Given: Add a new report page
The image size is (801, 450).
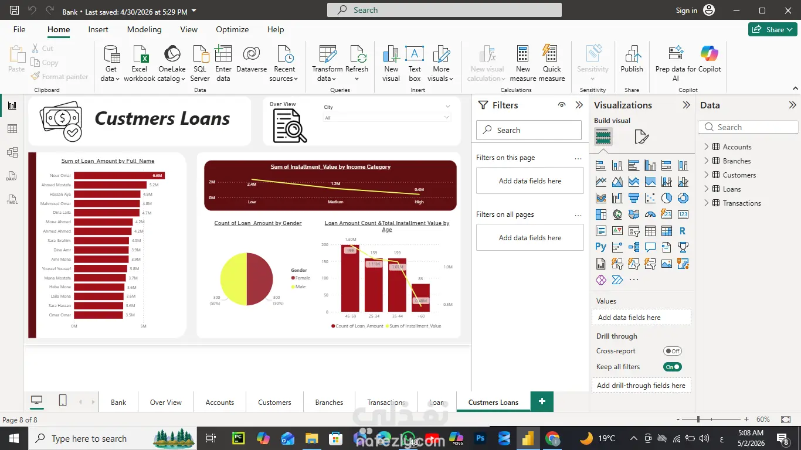Looking at the screenshot, I should point(542,401).
